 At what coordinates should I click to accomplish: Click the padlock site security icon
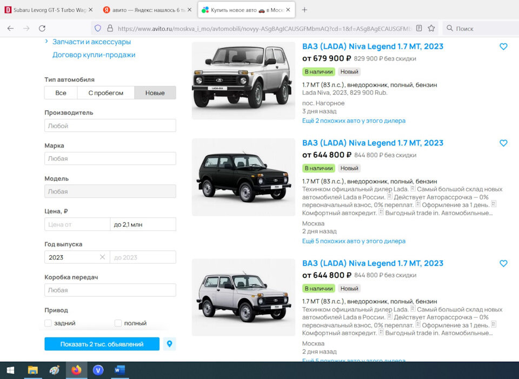coord(110,29)
